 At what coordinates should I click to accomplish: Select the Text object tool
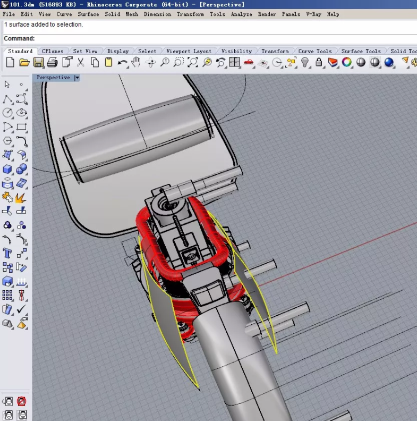tap(7, 253)
